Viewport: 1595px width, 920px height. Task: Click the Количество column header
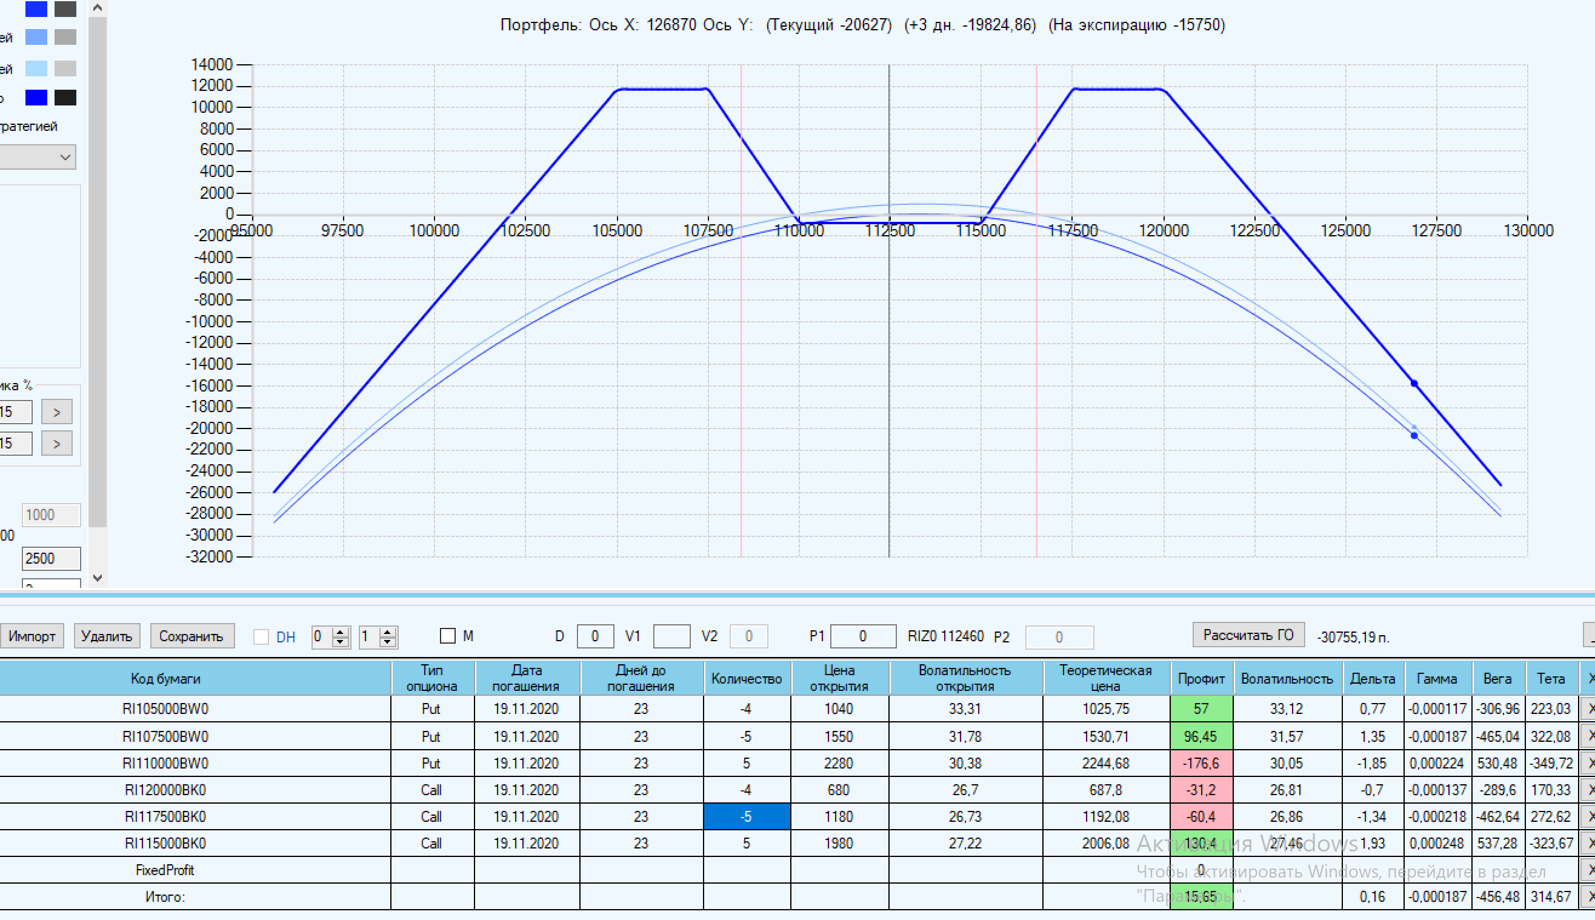point(746,679)
